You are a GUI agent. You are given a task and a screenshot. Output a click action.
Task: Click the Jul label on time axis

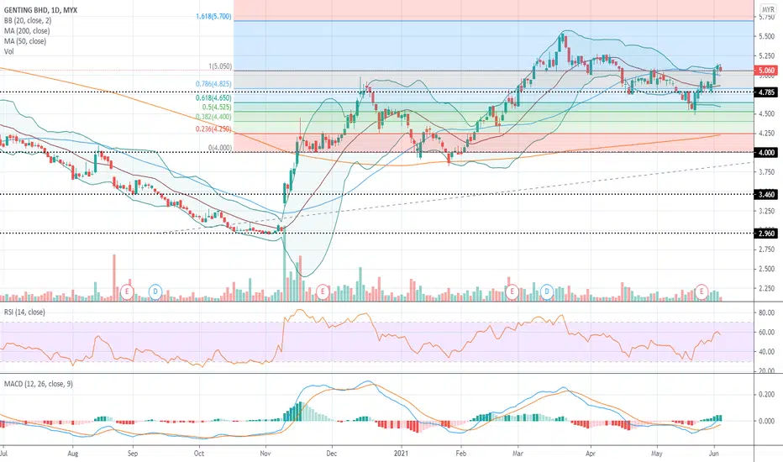pos(3,454)
